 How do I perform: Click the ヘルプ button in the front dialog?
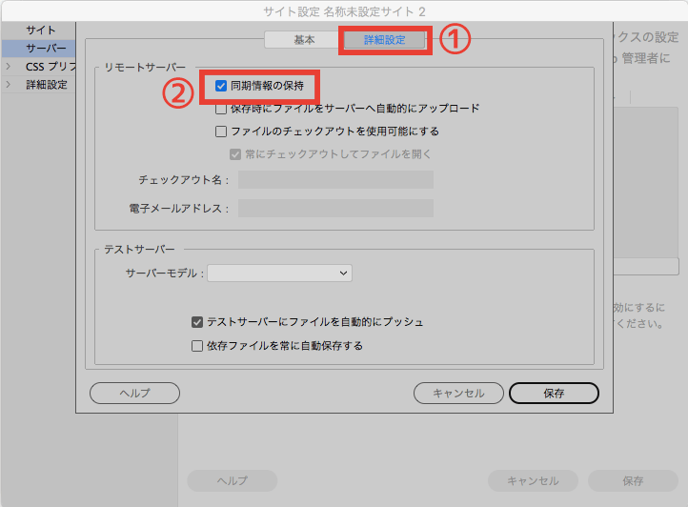click(133, 393)
